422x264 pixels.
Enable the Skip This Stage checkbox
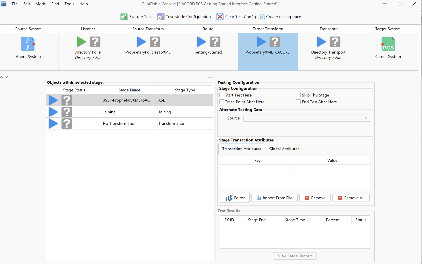click(x=298, y=95)
